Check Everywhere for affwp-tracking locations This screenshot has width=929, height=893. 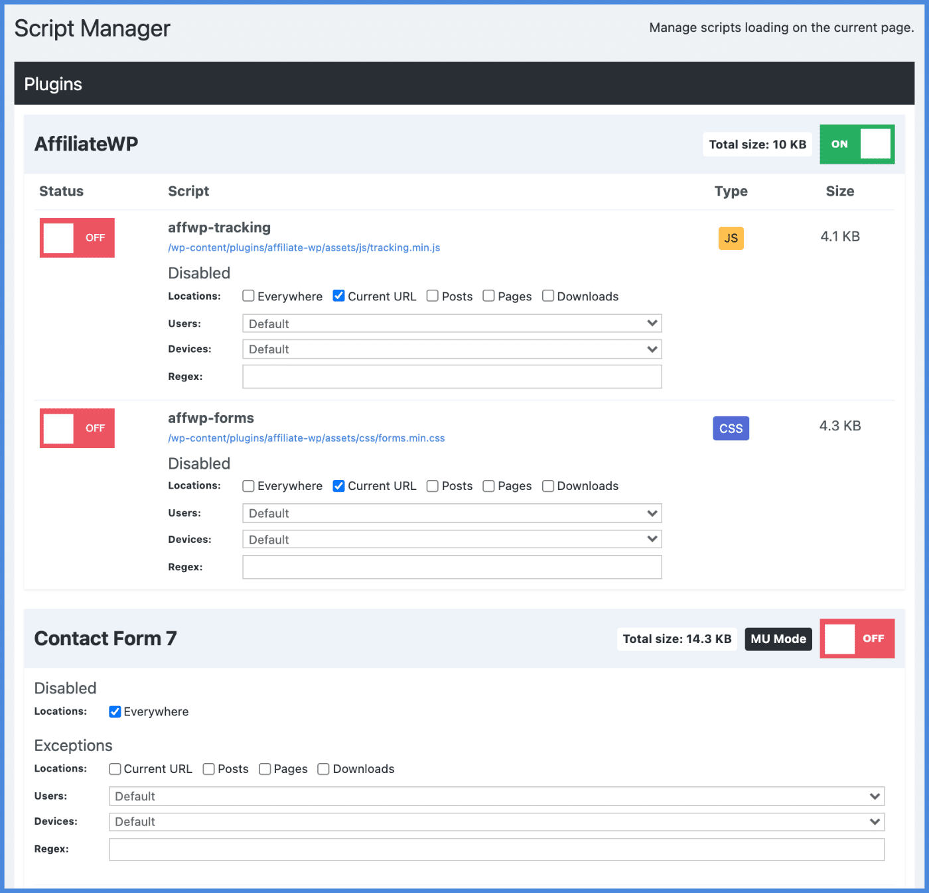(249, 296)
